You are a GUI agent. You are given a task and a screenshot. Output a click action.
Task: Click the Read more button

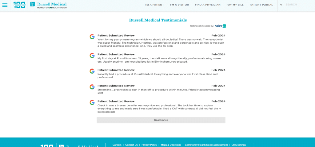pyautogui.click(x=161, y=120)
